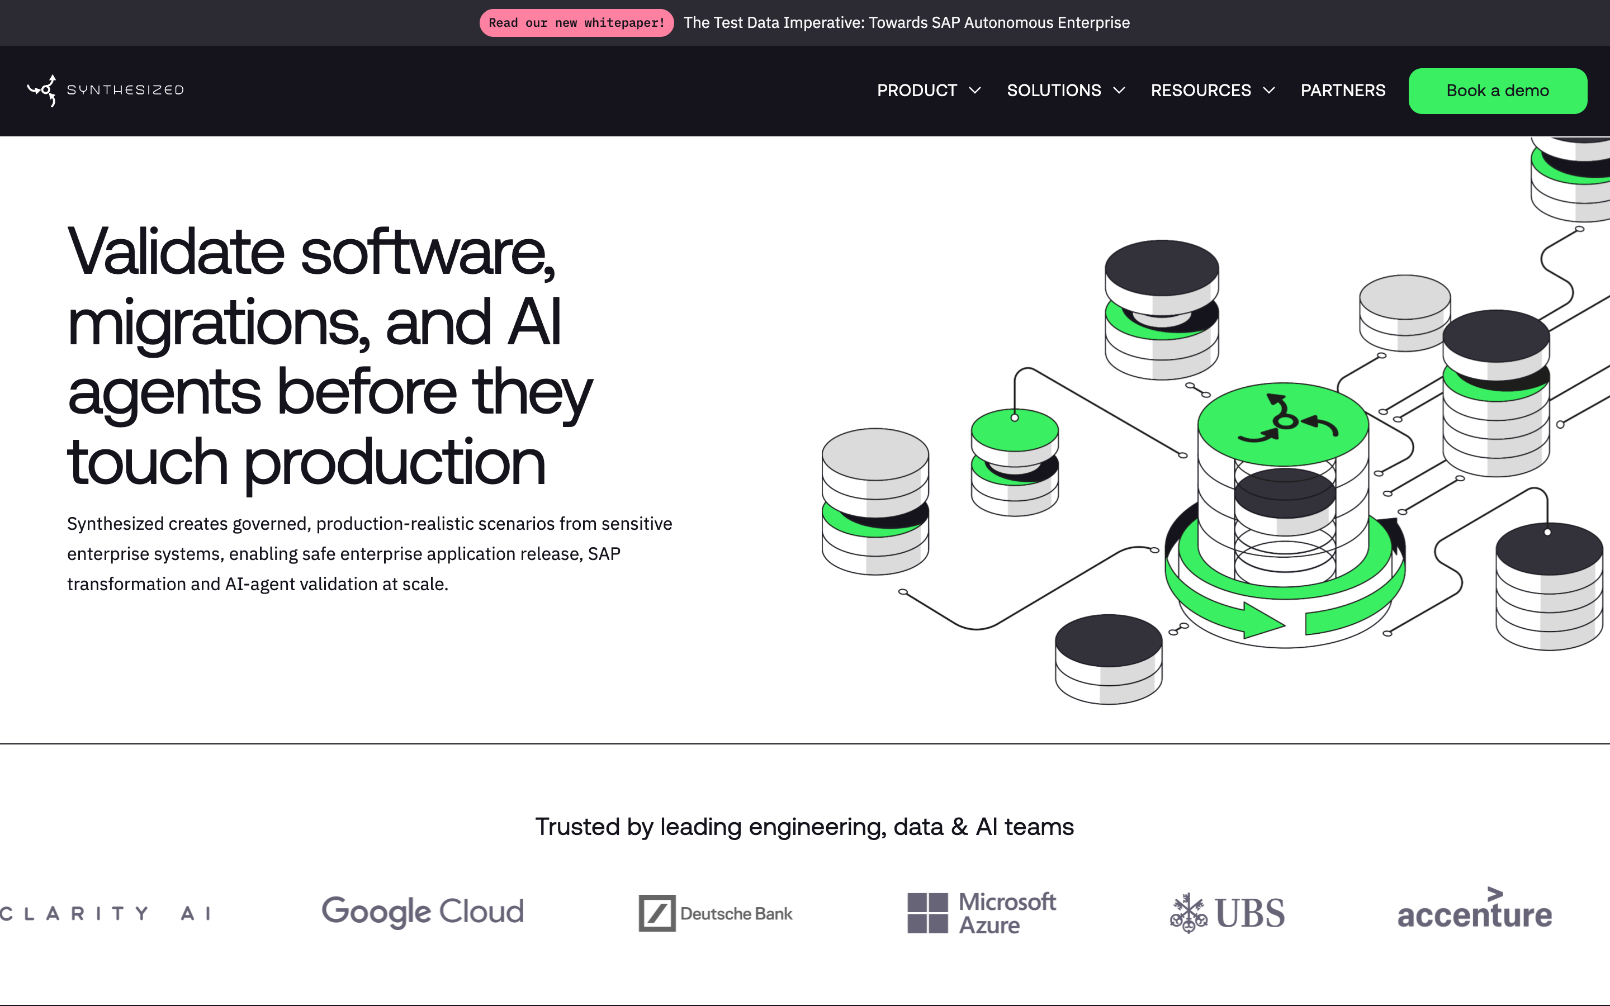Click the accenture logo
Viewport: 1610px width, 1006px height.
(1474, 908)
